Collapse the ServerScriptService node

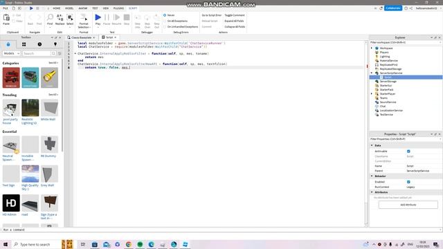click(x=372, y=73)
